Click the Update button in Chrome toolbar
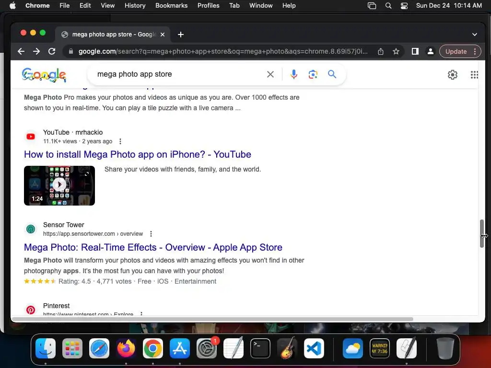 pyautogui.click(x=456, y=51)
